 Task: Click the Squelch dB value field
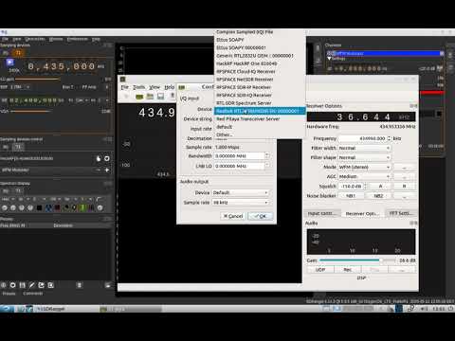[353, 187]
